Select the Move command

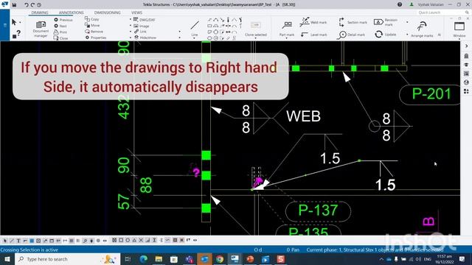pyautogui.click(x=92, y=25)
